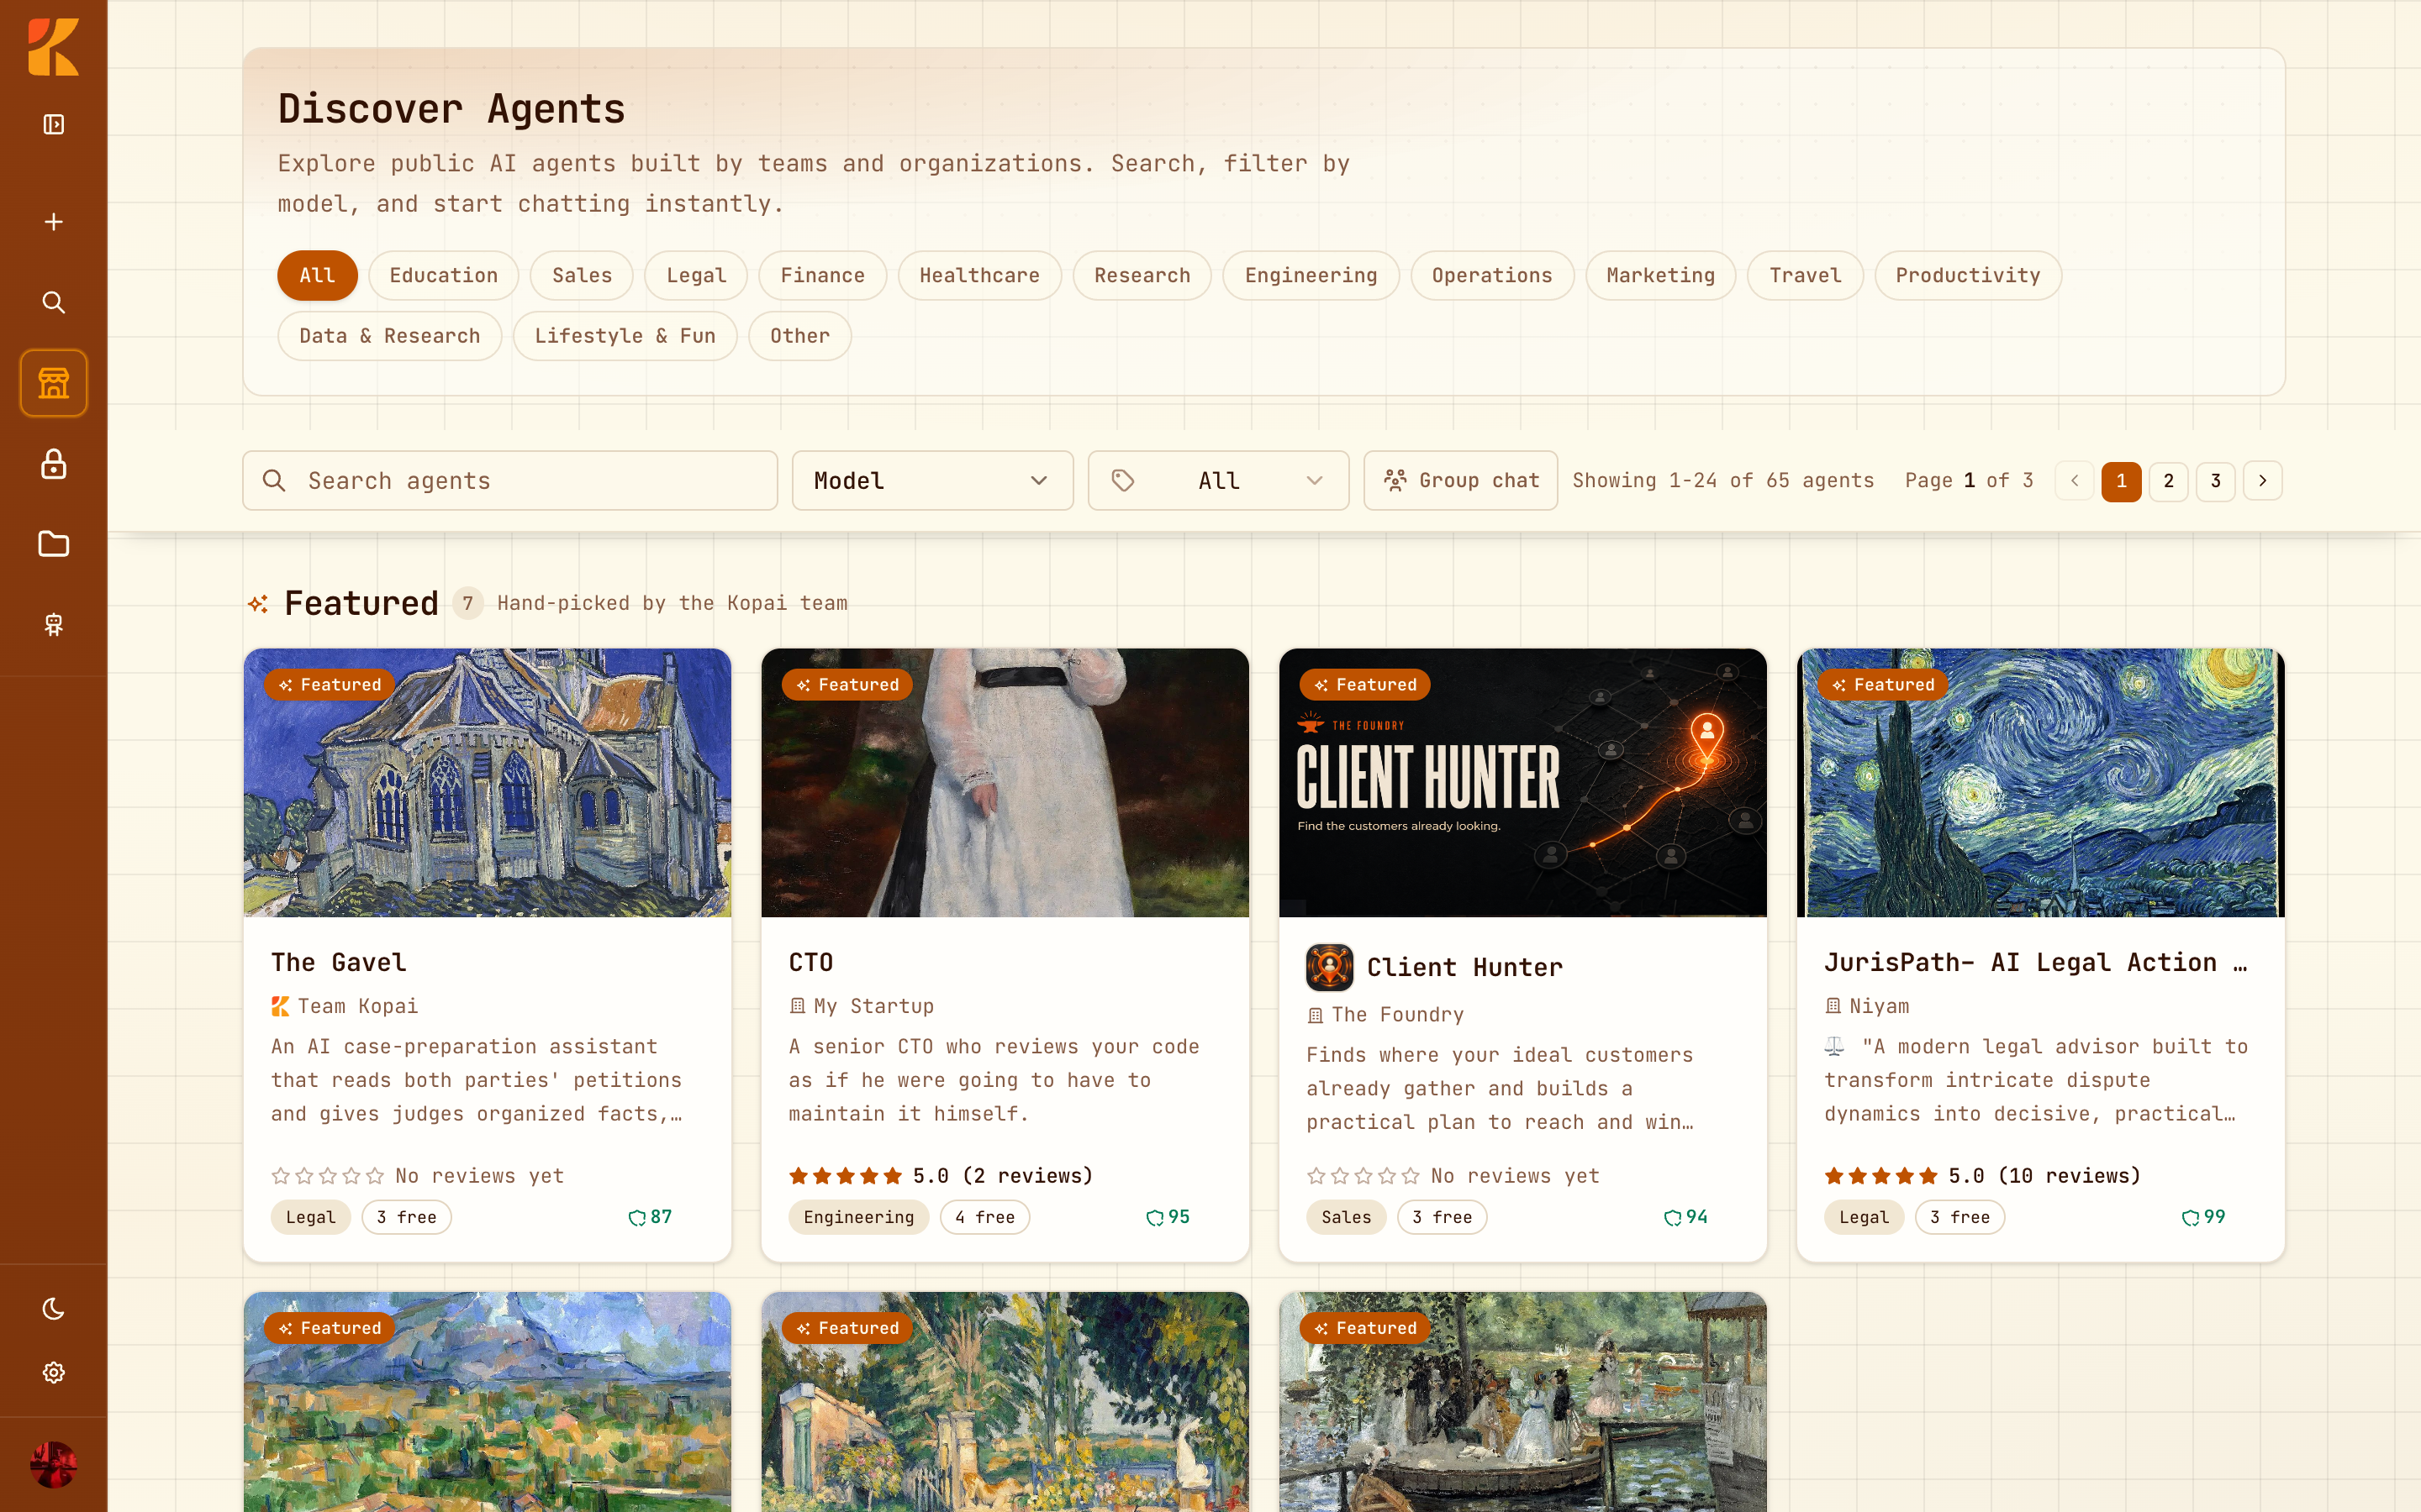The image size is (2421, 1512).
Task: Open the folder icon in the sidebar
Action: [x=54, y=544]
